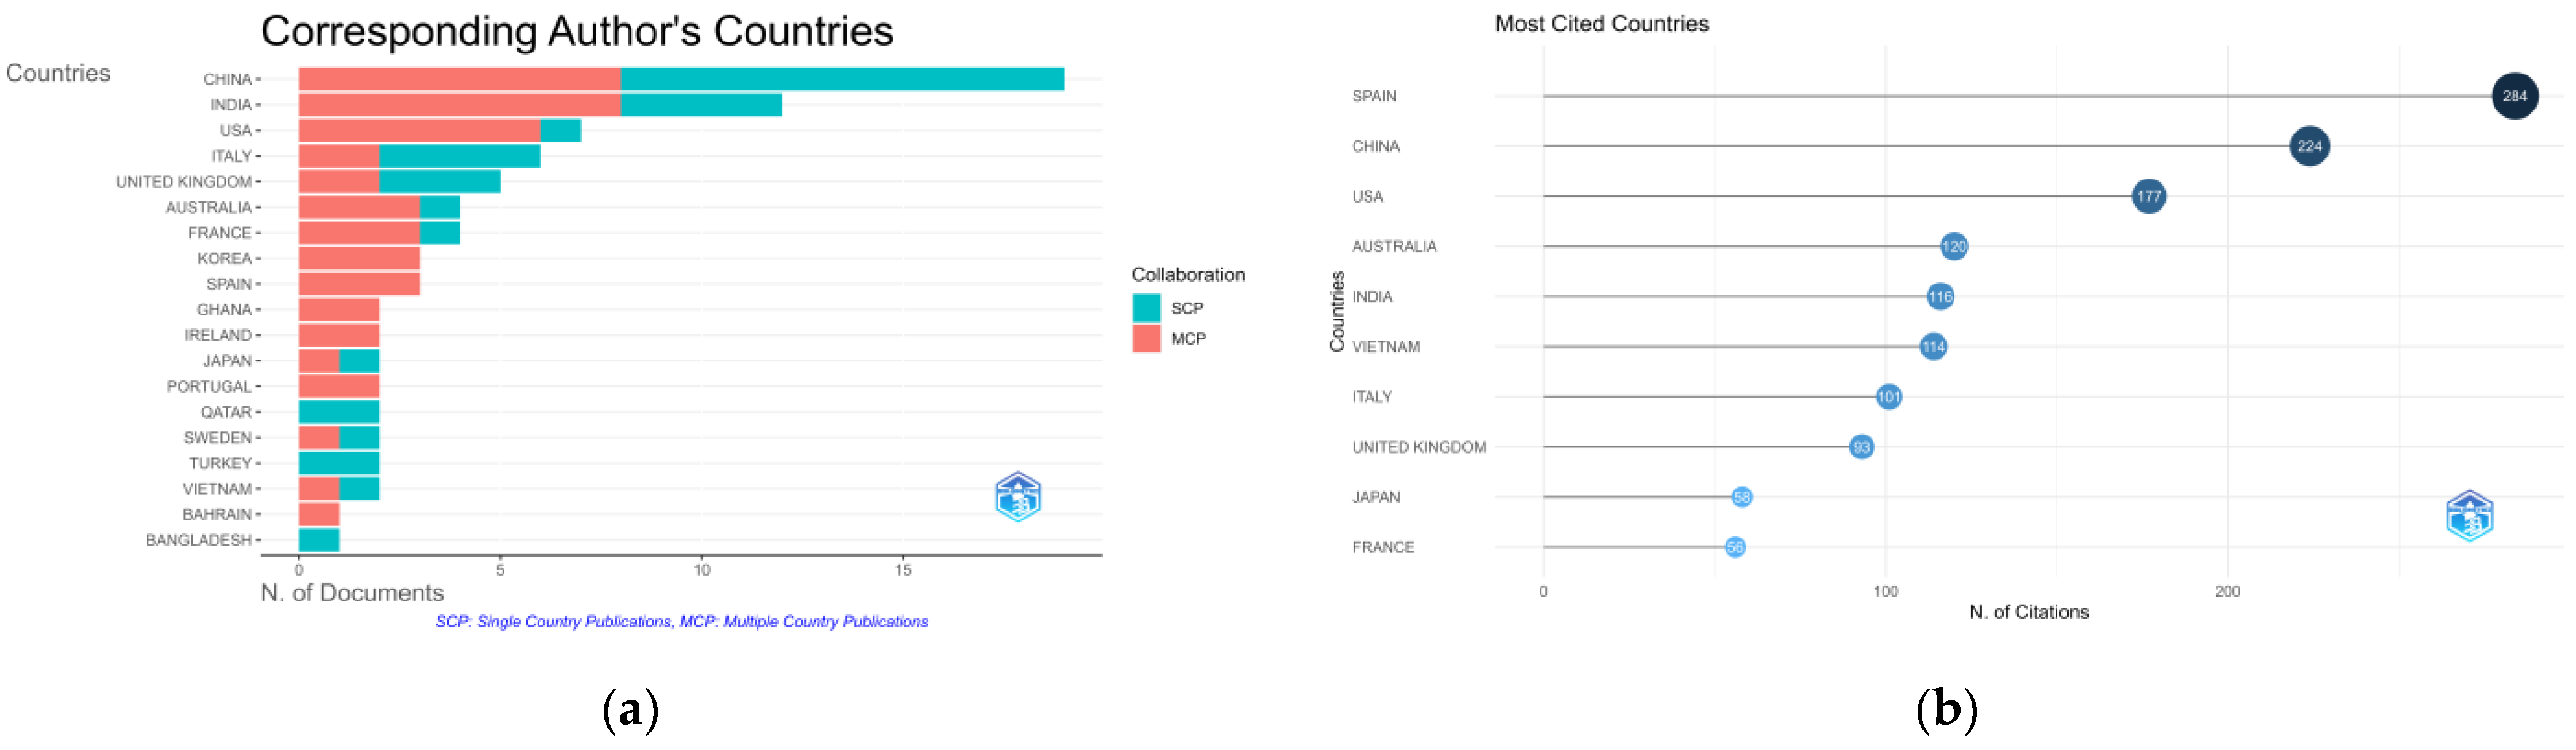Click the MCP red legend swatch

pos(1146,338)
